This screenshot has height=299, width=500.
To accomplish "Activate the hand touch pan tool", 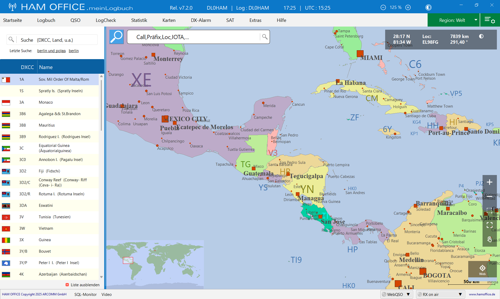I will 490,239.
